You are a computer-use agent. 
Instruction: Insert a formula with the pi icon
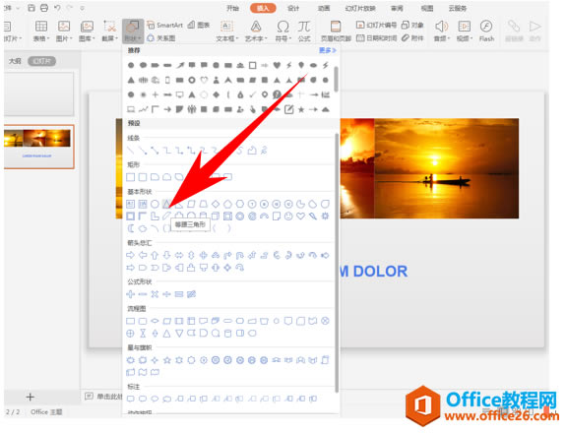pos(304,31)
